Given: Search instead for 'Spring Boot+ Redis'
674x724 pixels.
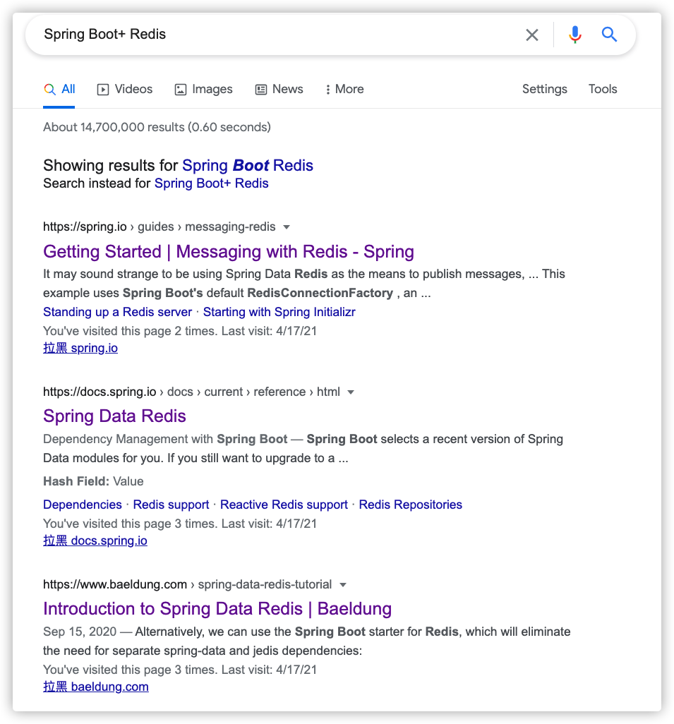Looking at the screenshot, I should (211, 183).
